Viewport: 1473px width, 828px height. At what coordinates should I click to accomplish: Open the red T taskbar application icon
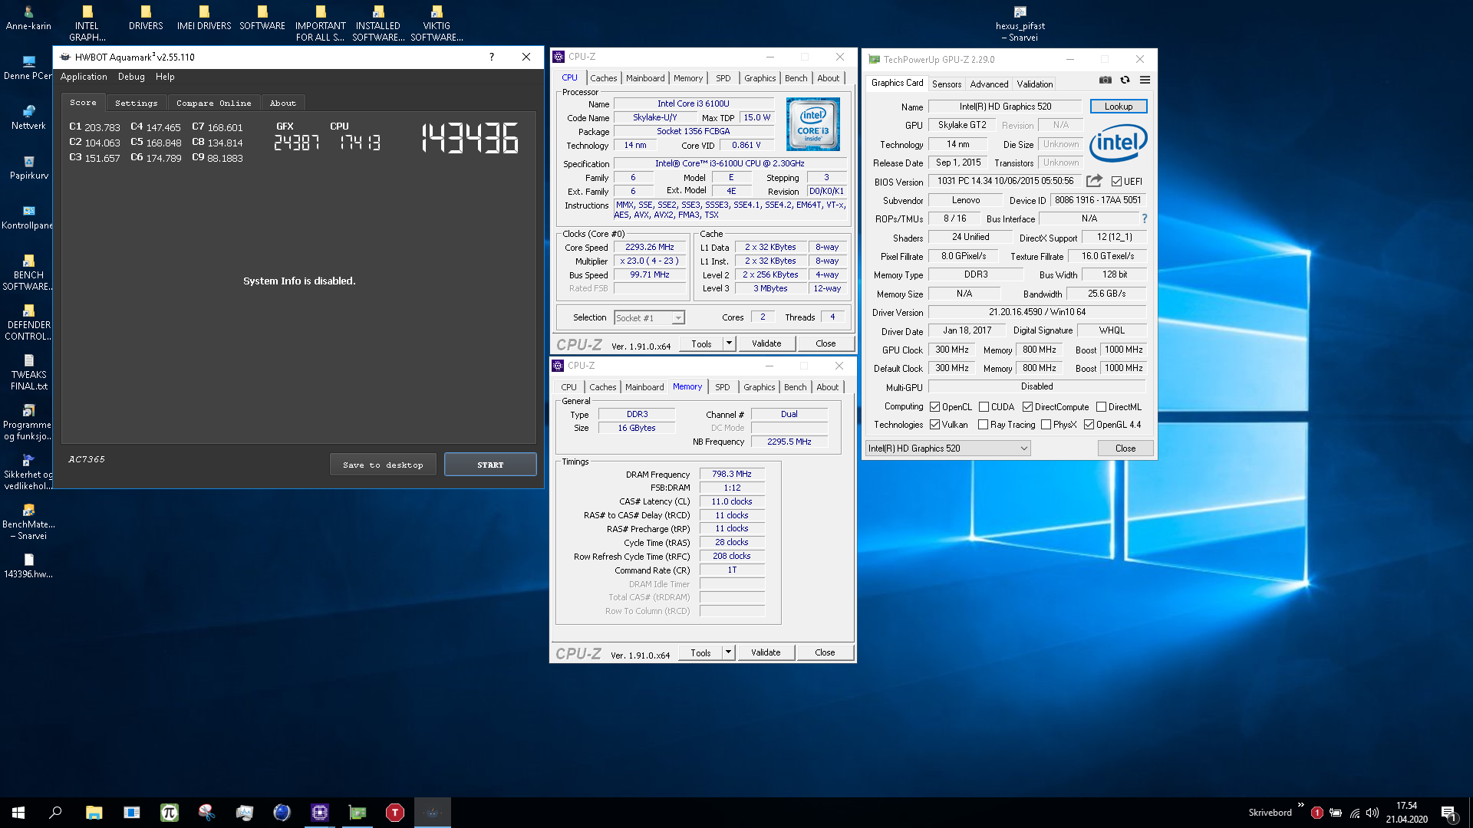point(394,813)
